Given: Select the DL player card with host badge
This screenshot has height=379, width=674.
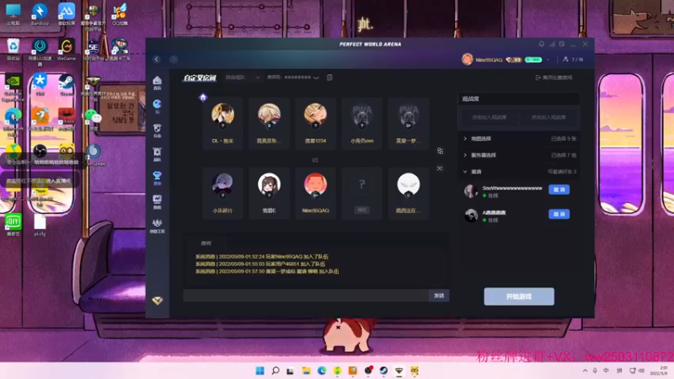Looking at the screenshot, I should tap(222, 123).
